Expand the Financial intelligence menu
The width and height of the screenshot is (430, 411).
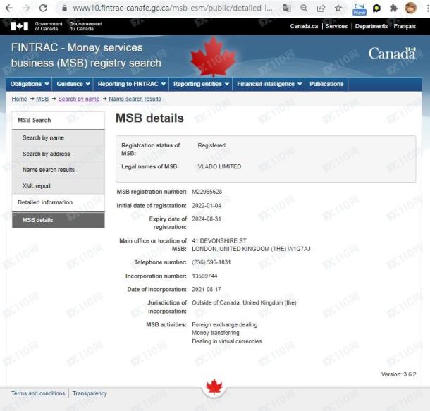269,84
